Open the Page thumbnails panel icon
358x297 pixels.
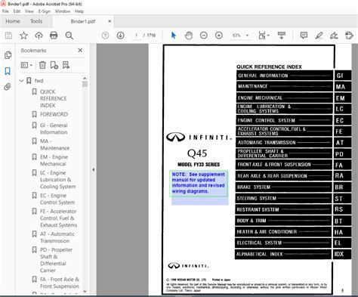click(8, 55)
